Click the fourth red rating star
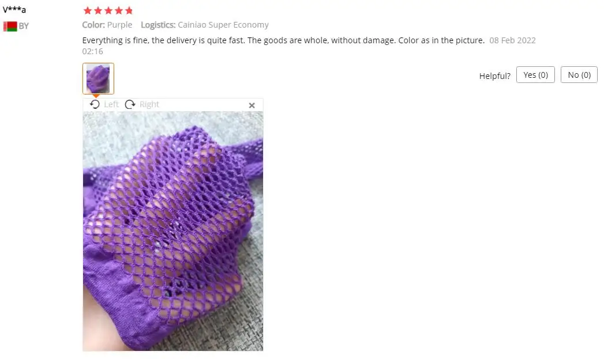This screenshot has width=604, height=359. point(119,10)
